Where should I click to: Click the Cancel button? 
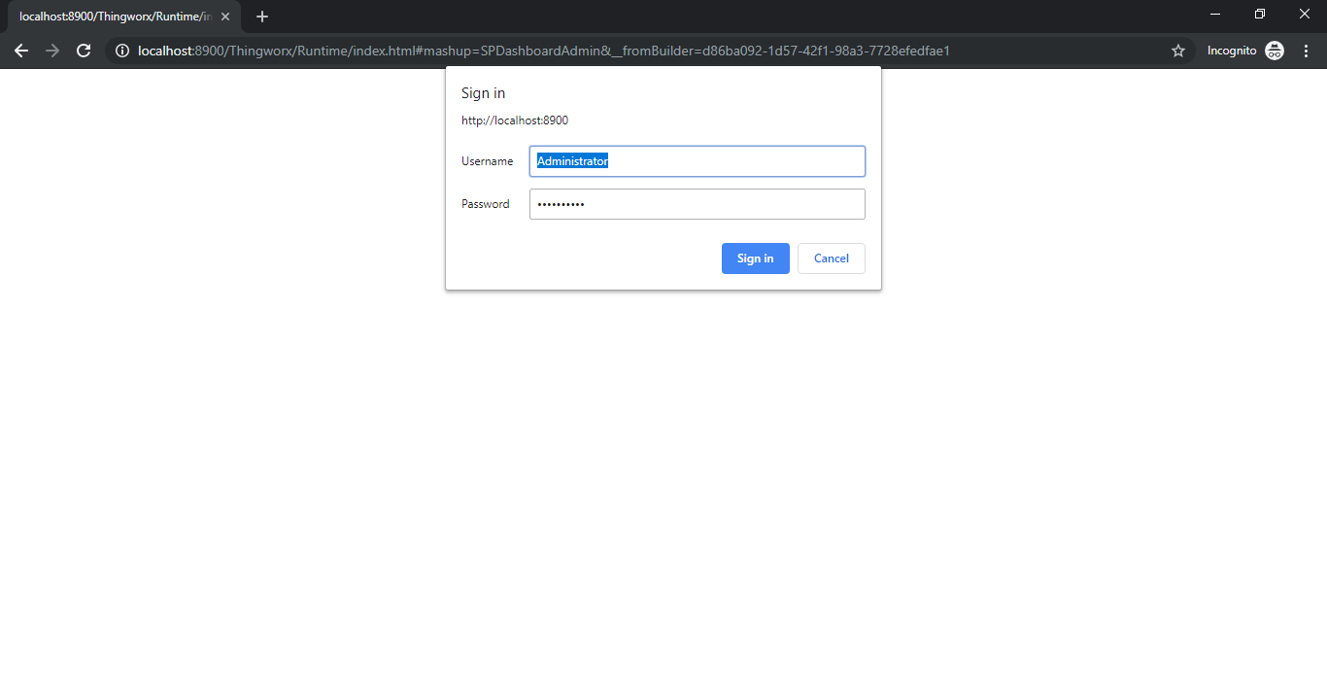(x=831, y=258)
